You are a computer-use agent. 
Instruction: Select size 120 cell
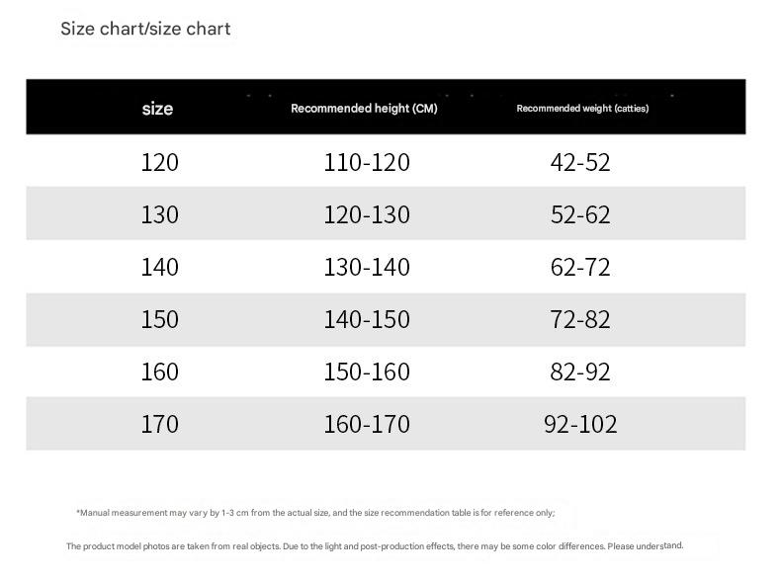(159, 162)
